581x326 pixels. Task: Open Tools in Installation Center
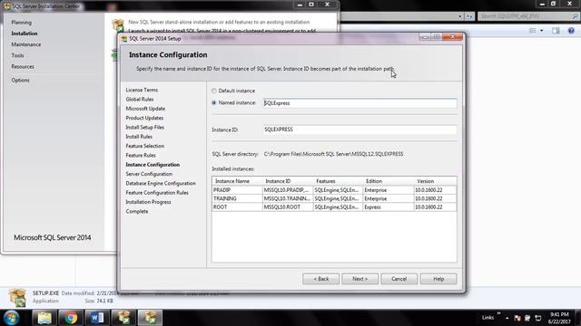17,55
